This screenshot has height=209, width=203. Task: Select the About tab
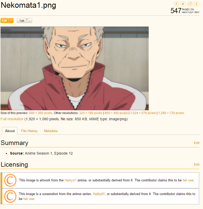click(10, 131)
